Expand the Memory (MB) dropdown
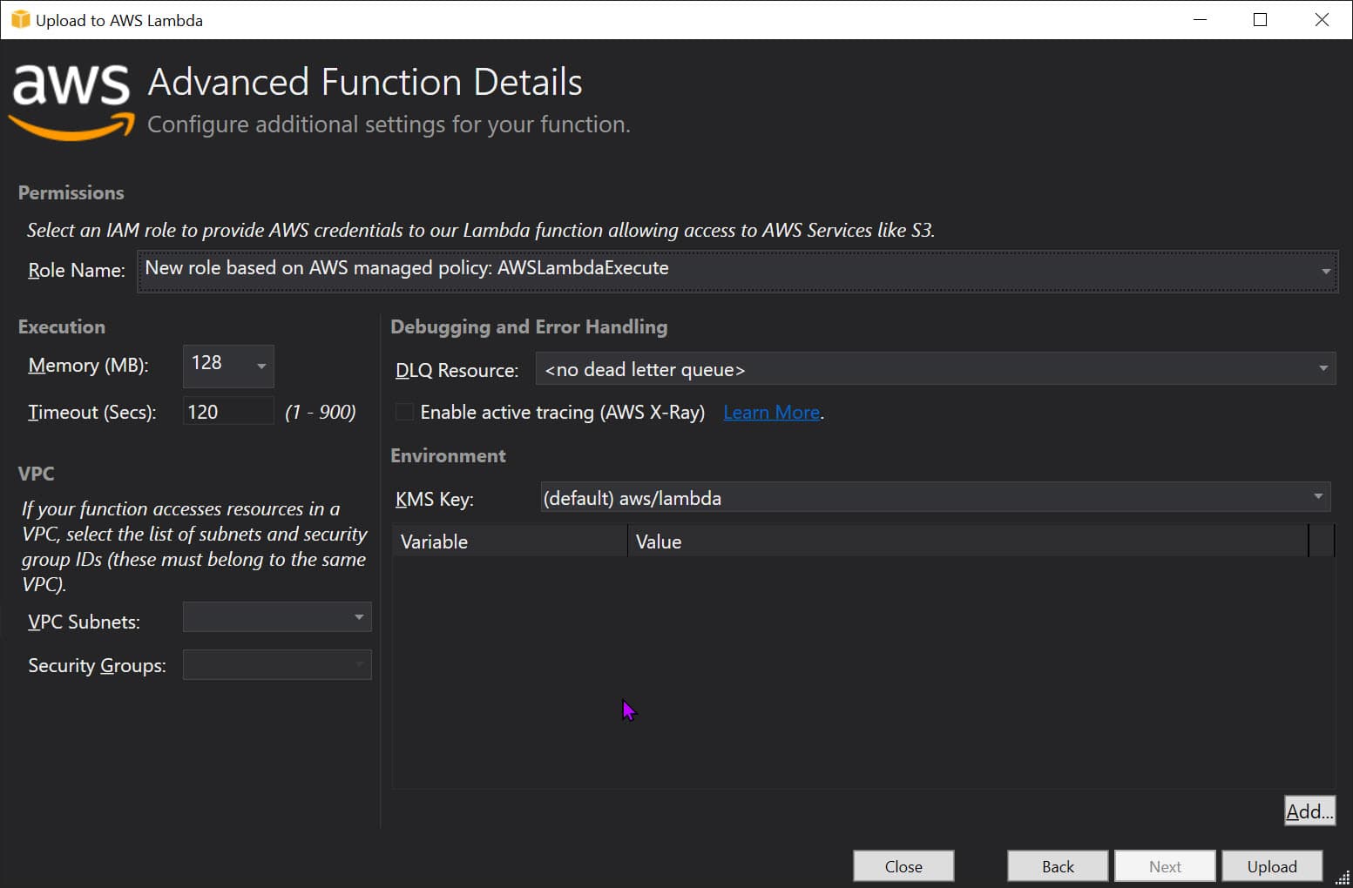This screenshot has height=888, width=1353. pos(228,366)
